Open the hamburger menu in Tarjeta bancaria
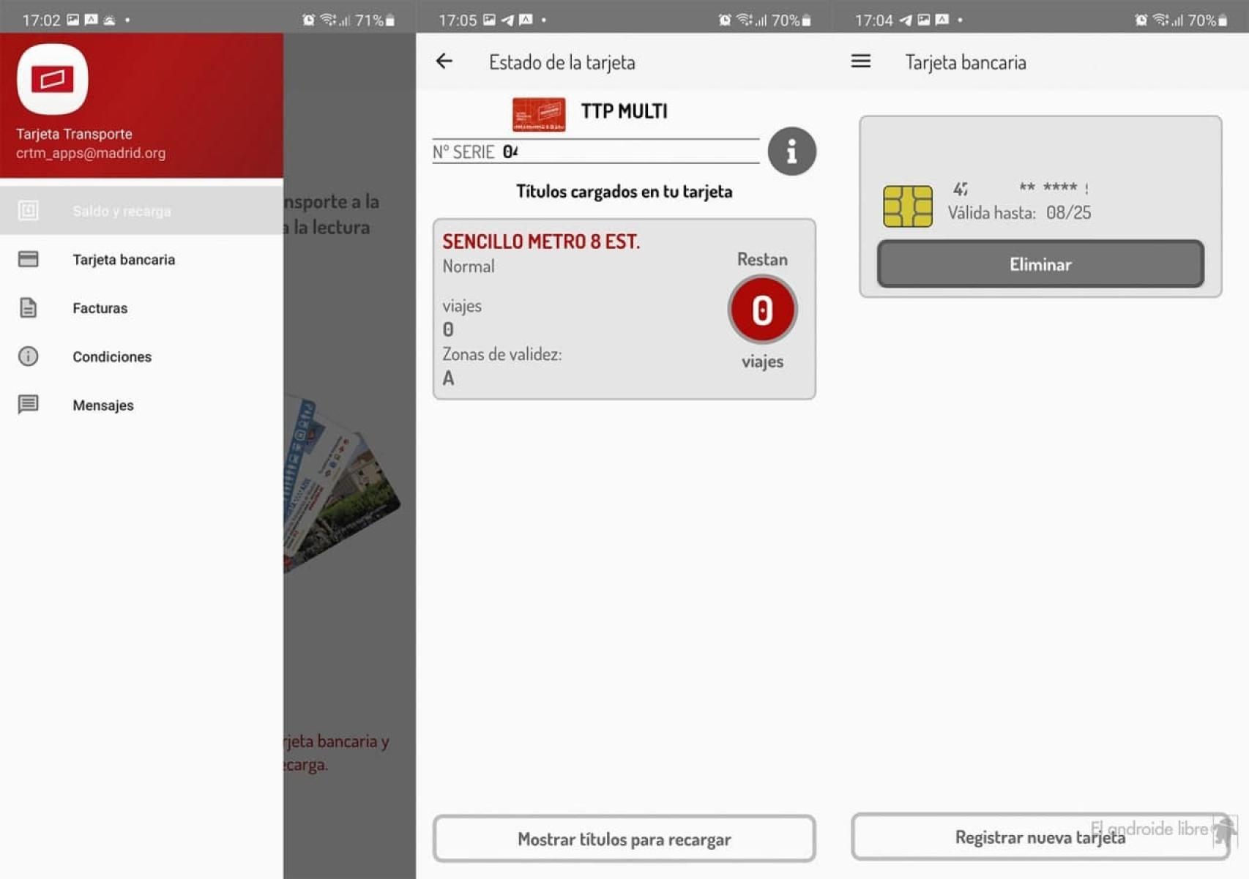The image size is (1249, 879). pos(860,61)
